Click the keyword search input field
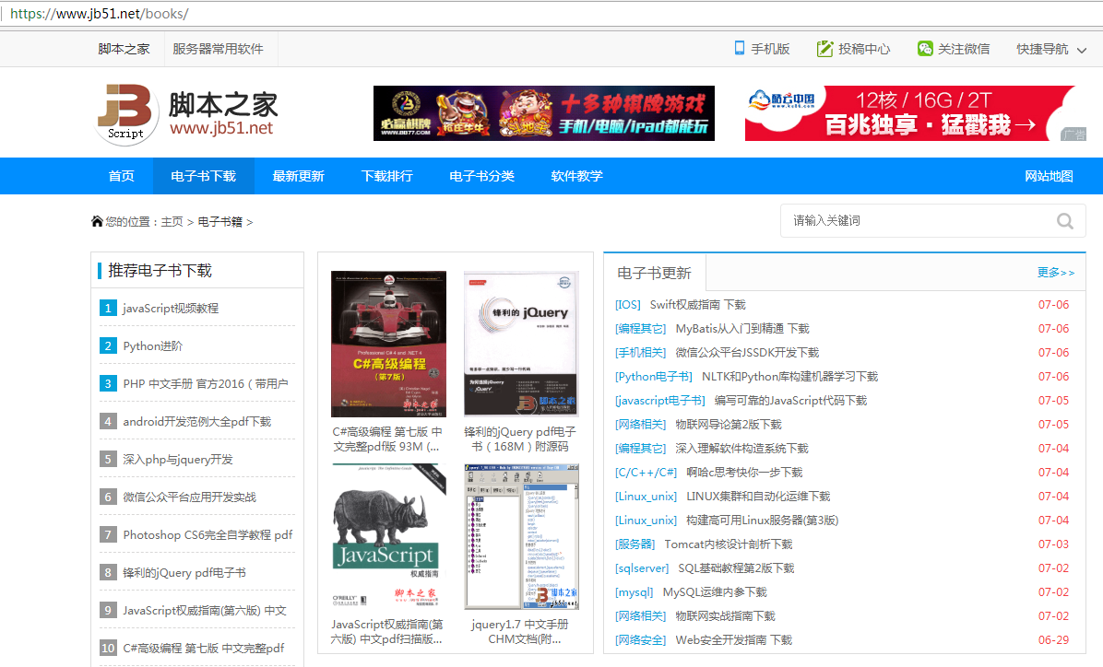1103x667 pixels. 932,221
